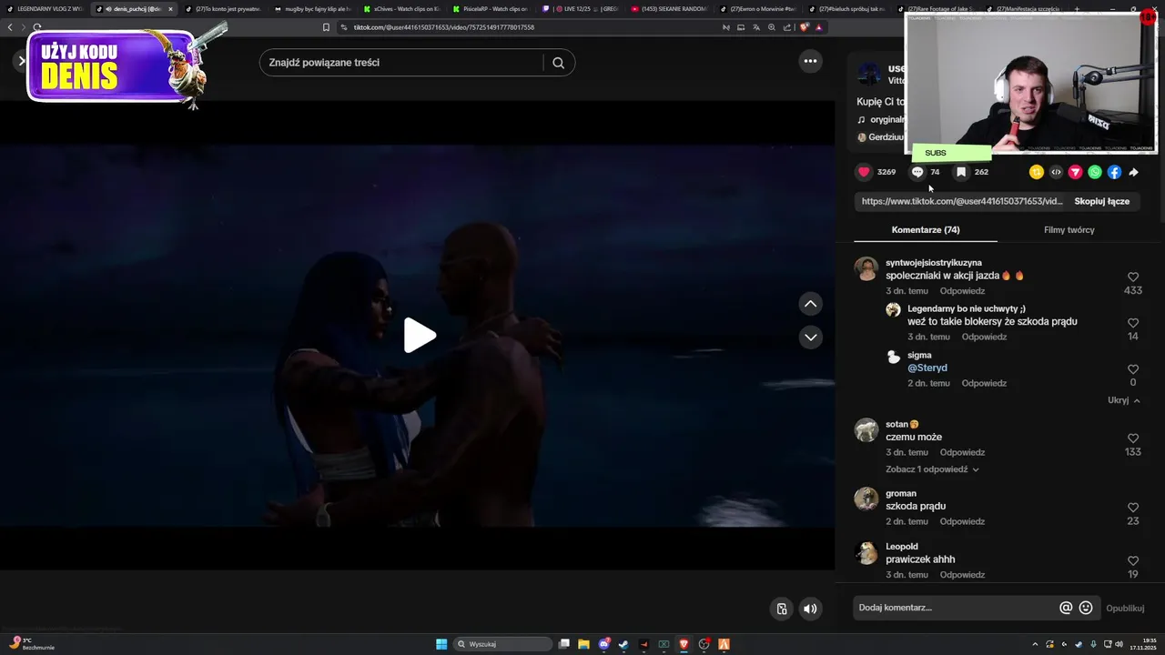Screen dimensions: 1165x655
Task: Share video to Facebook
Action: pyautogui.click(x=1114, y=172)
